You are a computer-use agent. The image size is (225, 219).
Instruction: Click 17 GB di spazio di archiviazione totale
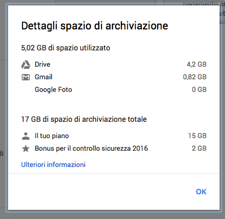click(84, 119)
